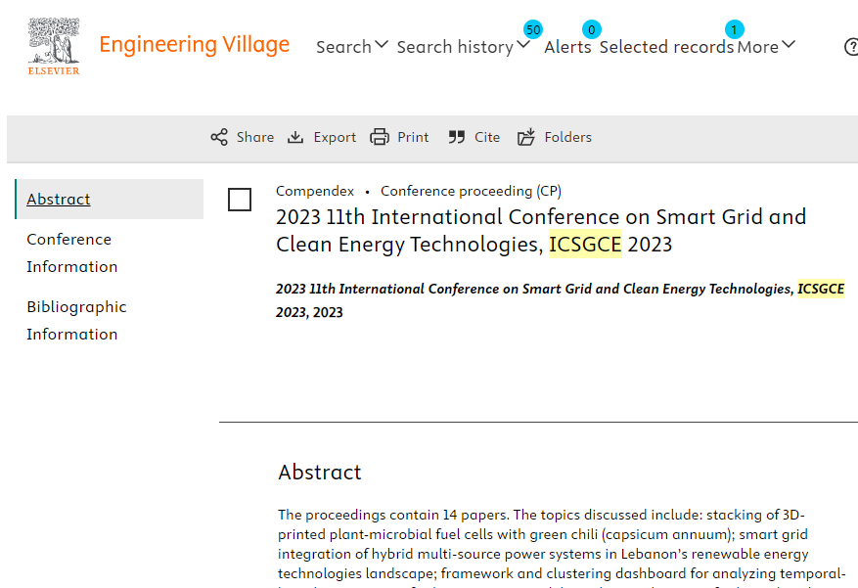This screenshot has height=588, width=858.
Task: Open the Alerts page
Action: [567, 47]
